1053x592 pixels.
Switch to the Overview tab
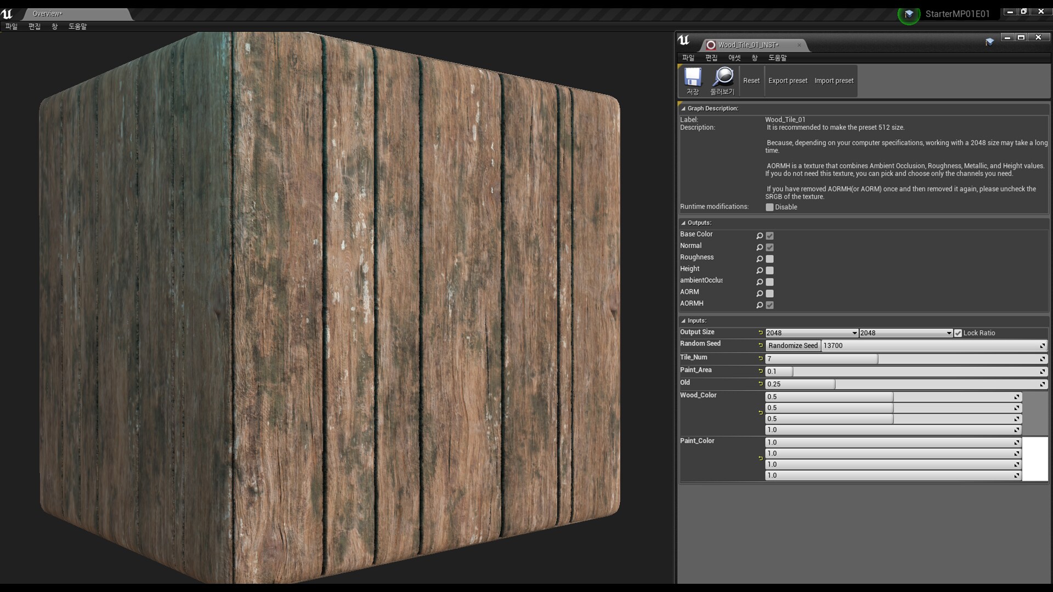(x=47, y=14)
